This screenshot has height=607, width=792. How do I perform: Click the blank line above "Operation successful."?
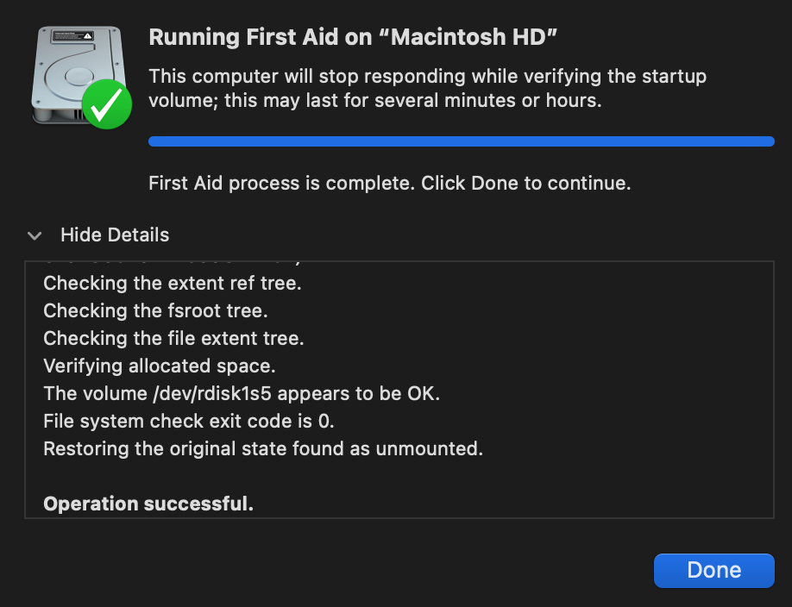pos(259,477)
